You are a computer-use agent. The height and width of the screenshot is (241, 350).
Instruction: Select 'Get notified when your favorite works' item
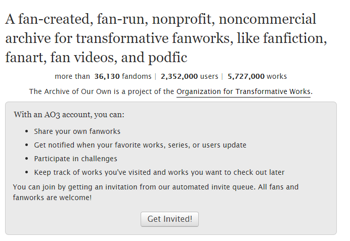tap(140, 145)
